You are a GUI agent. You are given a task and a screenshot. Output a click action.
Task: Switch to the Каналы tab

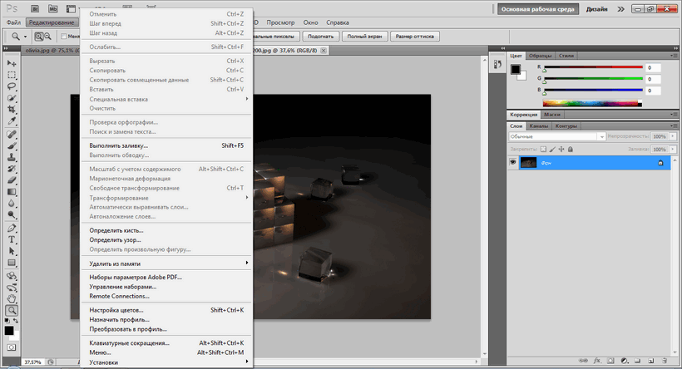click(x=539, y=126)
